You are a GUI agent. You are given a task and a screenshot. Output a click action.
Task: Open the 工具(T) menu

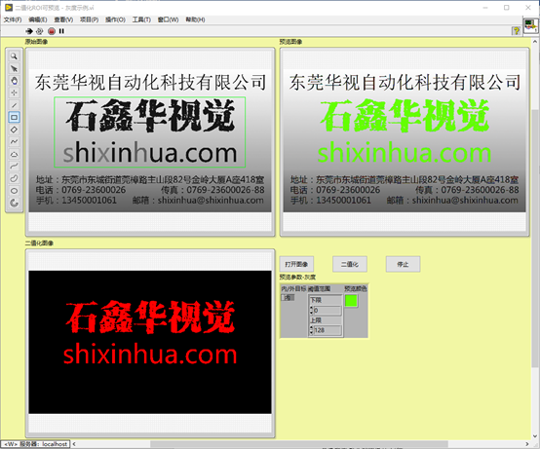141,19
